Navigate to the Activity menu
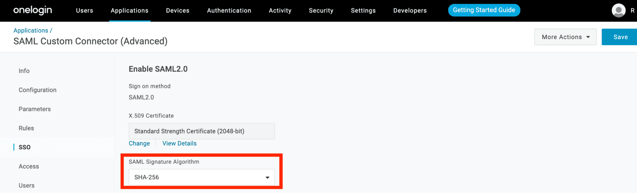Screen dimensions: 637x193 pyautogui.click(x=280, y=11)
